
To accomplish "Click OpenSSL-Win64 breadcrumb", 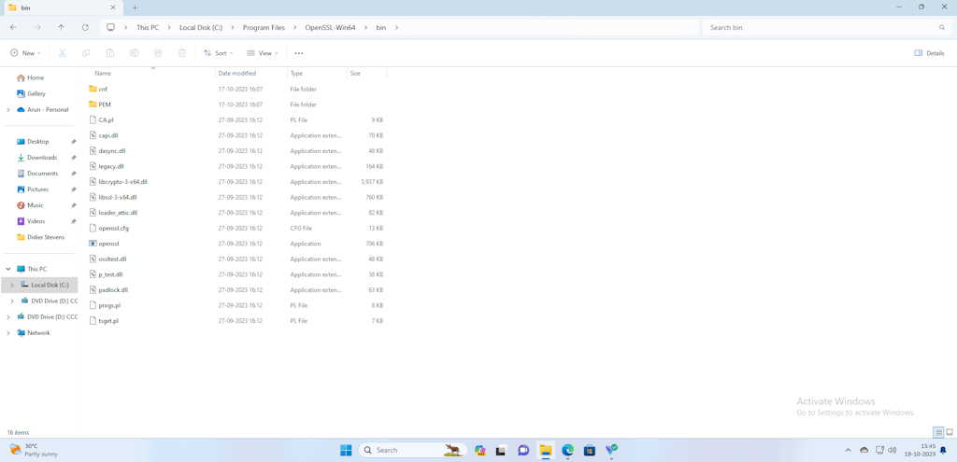I will [330, 27].
